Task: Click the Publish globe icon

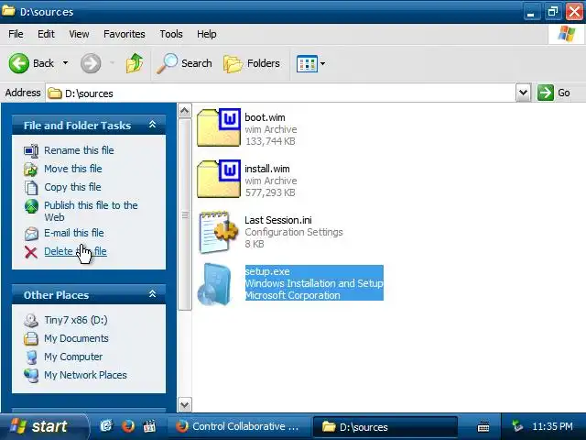Action: [x=31, y=205]
